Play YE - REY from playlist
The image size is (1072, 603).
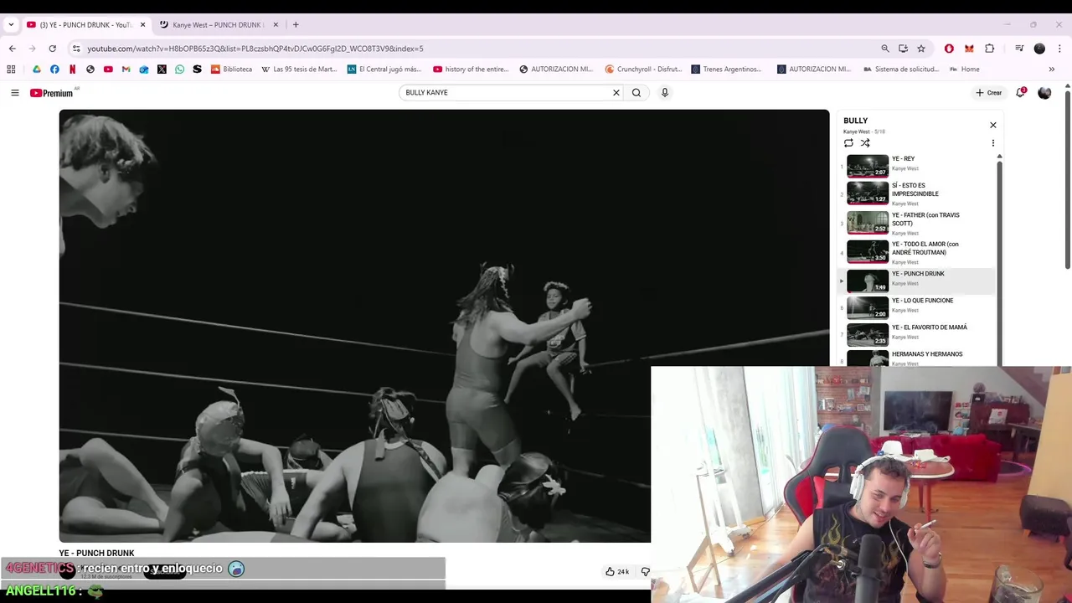916,164
